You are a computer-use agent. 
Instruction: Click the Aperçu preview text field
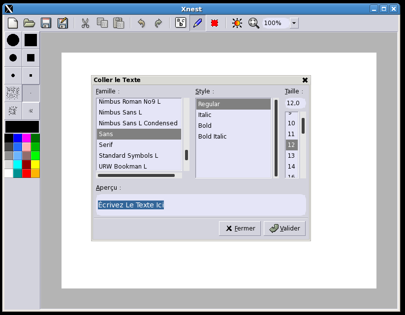coord(200,205)
